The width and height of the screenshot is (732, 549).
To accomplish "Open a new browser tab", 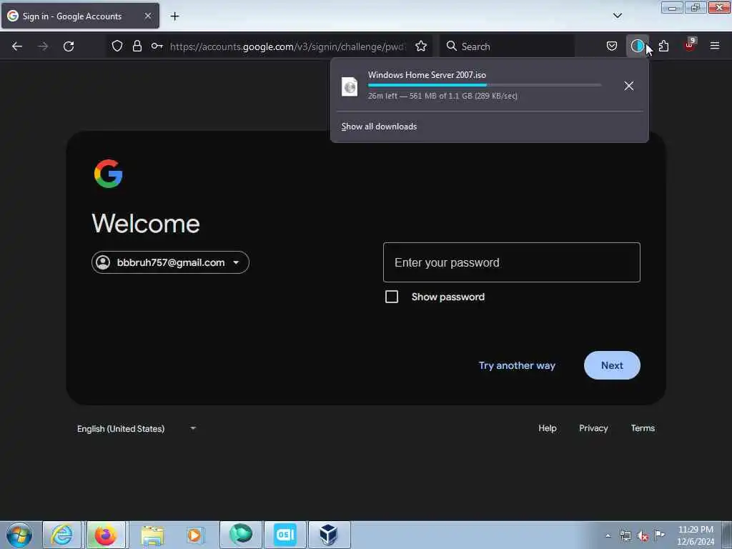I will 174,16.
